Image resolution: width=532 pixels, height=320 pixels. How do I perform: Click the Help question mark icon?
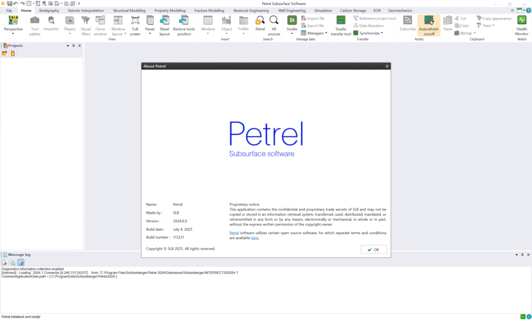pos(528,10)
